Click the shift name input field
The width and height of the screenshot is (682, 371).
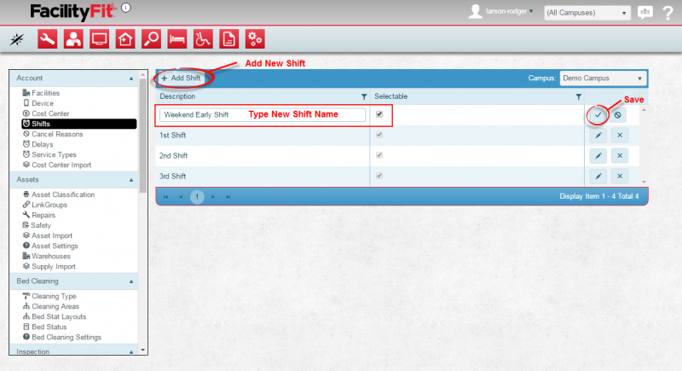click(x=263, y=114)
